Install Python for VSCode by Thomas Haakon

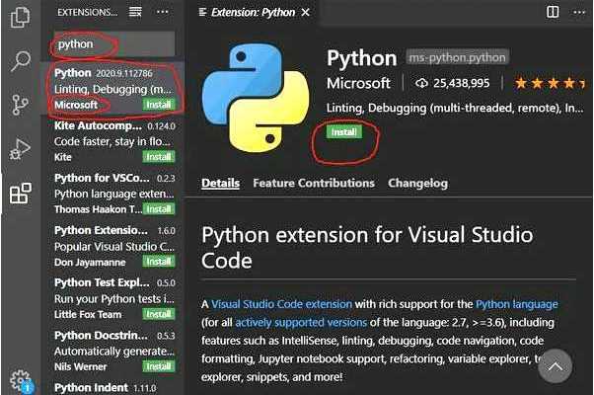159,209
